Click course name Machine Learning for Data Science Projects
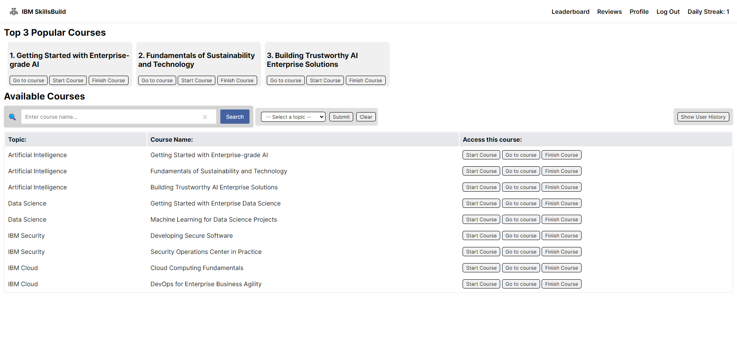Screen dimensions: 737x363 (x=213, y=219)
